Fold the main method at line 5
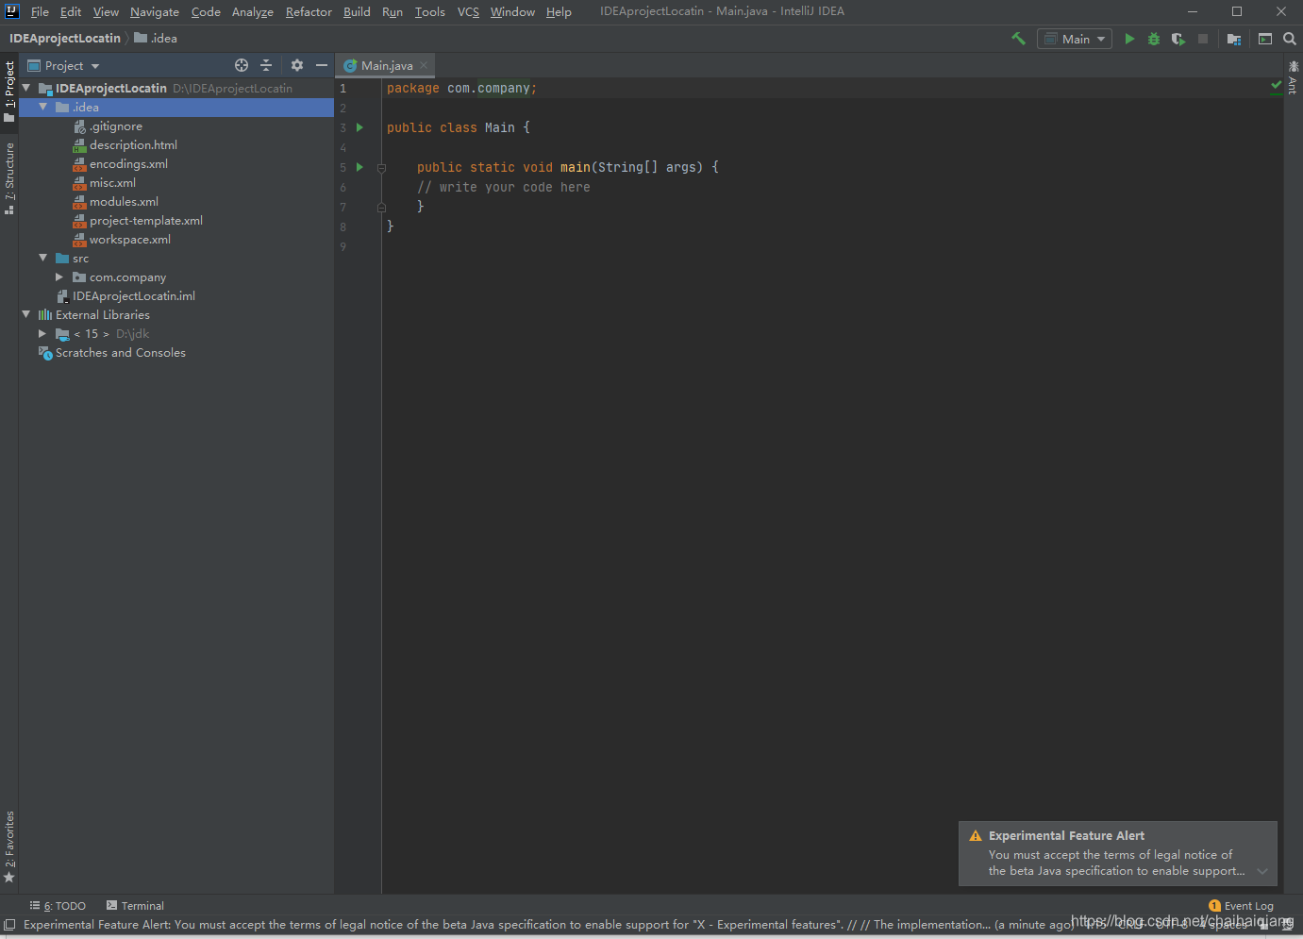1303x939 pixels. 381,168
